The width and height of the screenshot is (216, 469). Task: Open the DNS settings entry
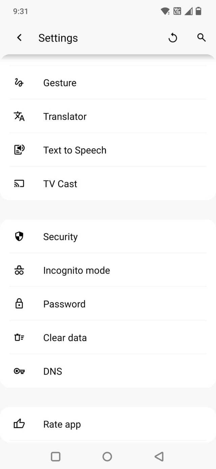(x=53, y=371)
